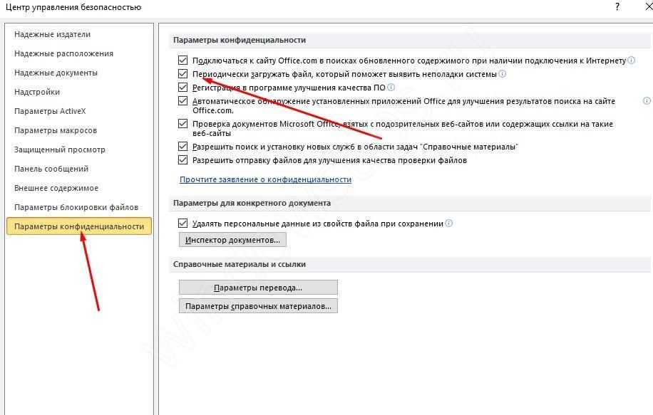This screenshot has height=415, width=653.
Task: Open help with the question mark icon
Action: coord(617,6)
